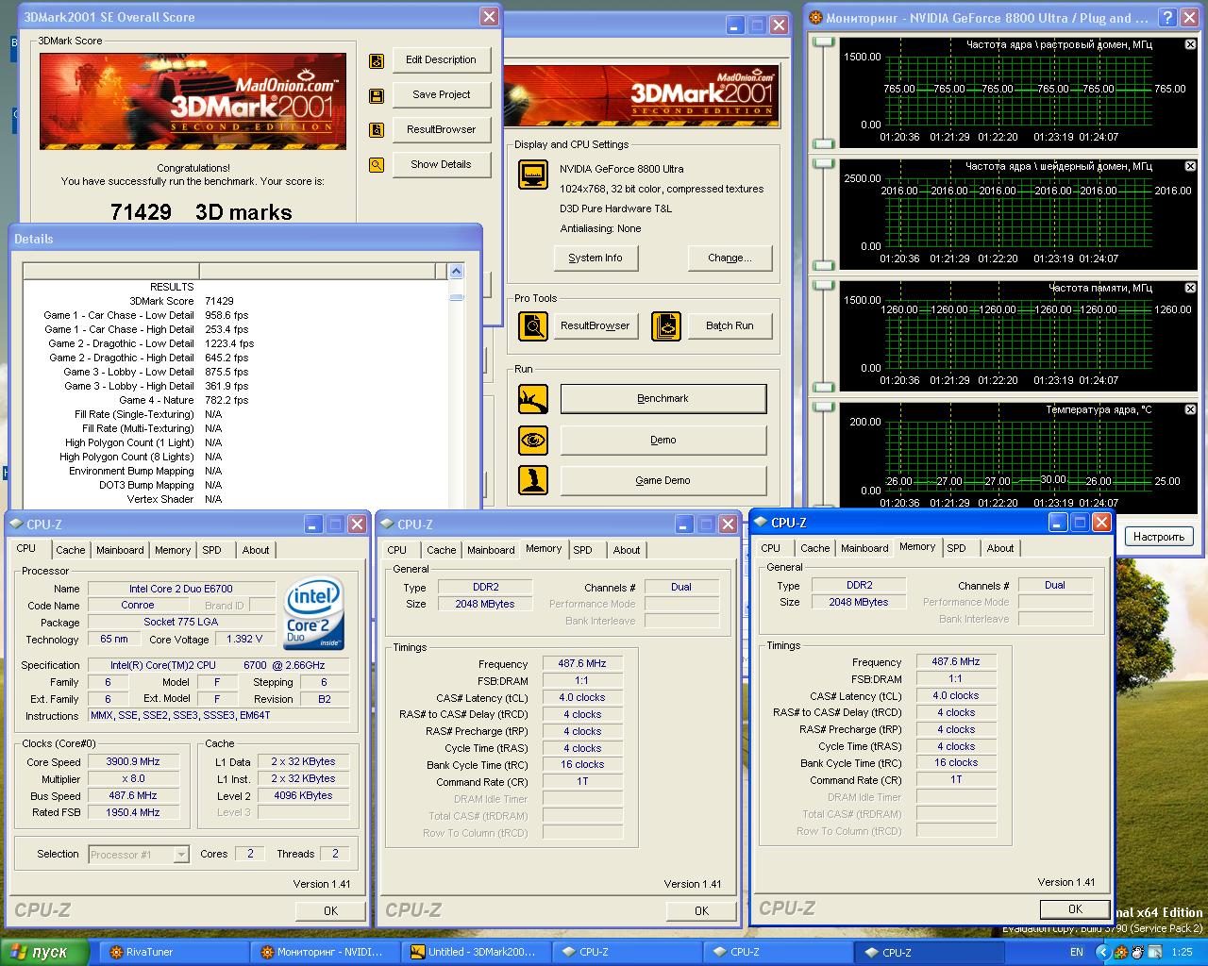
Task: Switch to Untitled - 3DMark2001 taskbar button
Action: pos(478,952)
